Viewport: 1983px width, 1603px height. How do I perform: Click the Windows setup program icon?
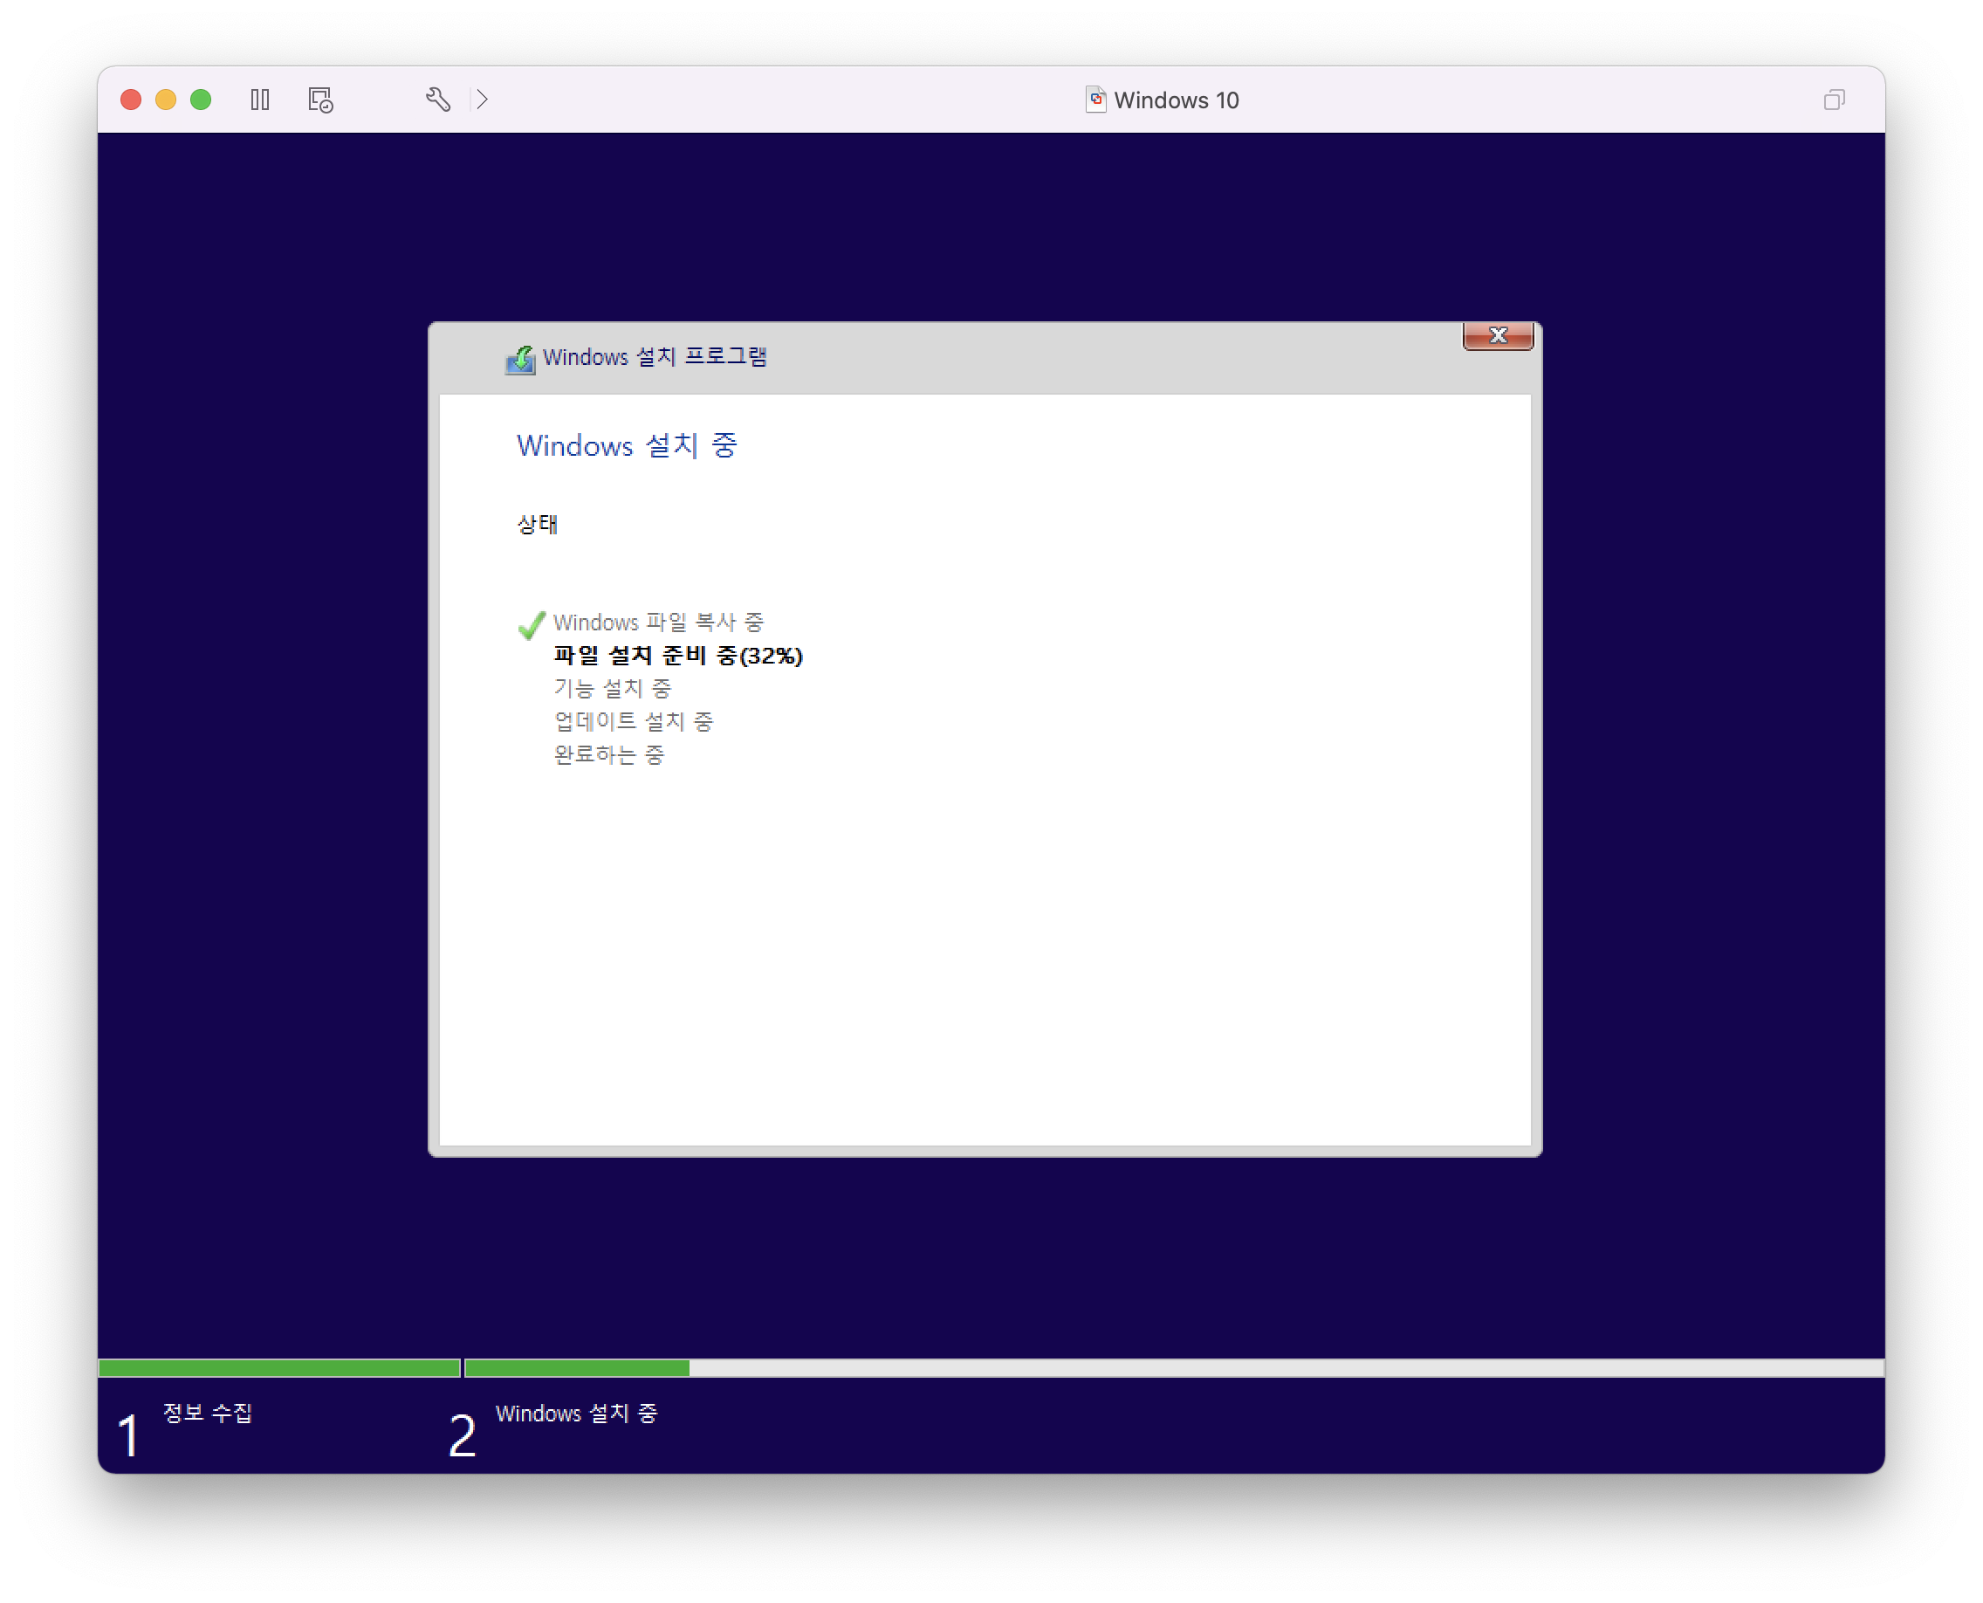click(520, 359)
